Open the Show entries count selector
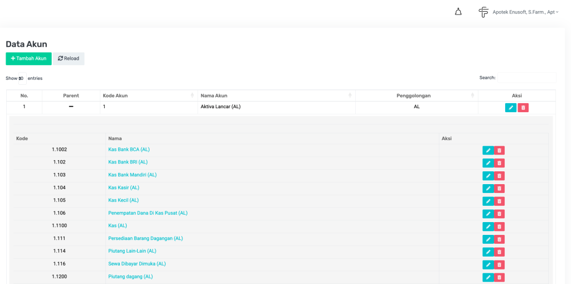This screenshot has height=284, width=571. point(21,79)
